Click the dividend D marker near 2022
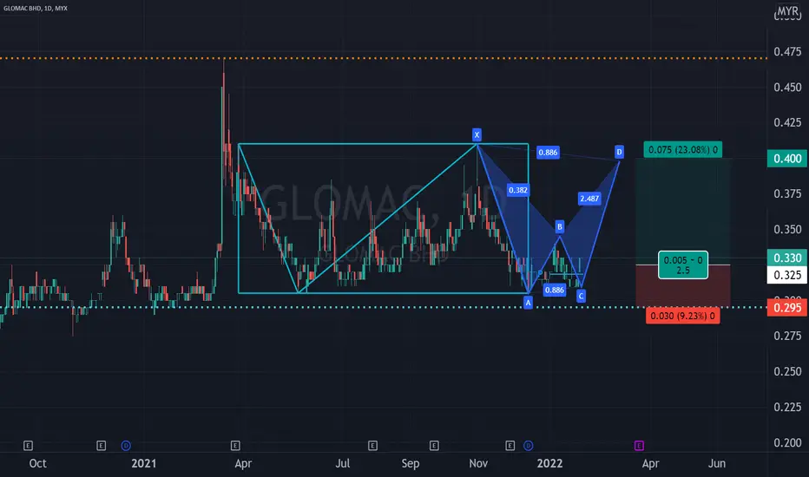Viewport: 809px width, 477px height. 529,446
